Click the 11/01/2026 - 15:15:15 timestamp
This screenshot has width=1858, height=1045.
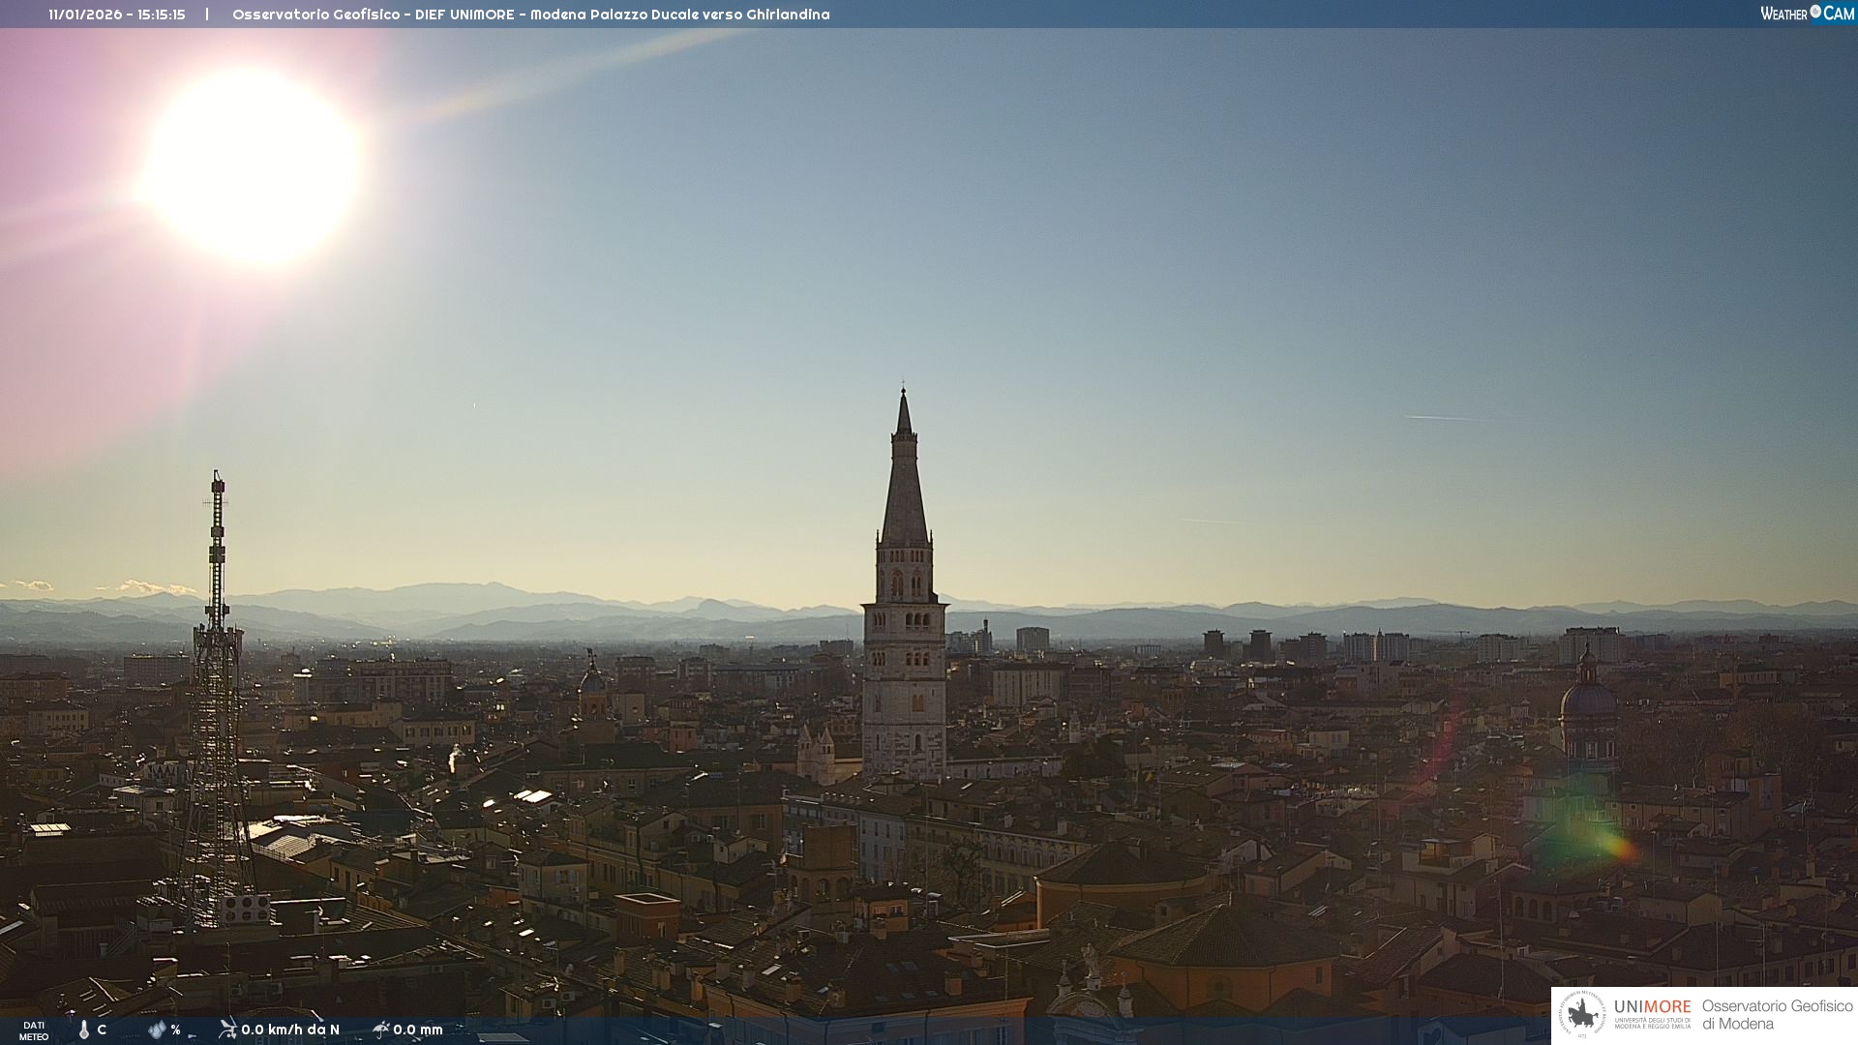coord(117,15)
